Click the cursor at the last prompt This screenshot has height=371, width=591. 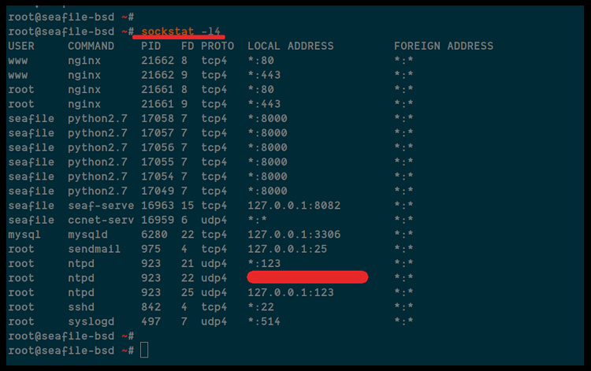point(144,350)
